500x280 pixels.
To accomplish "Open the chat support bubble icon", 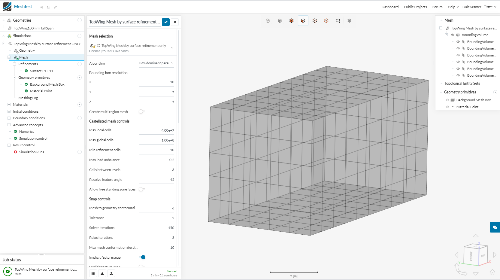I will pos(495,227).
